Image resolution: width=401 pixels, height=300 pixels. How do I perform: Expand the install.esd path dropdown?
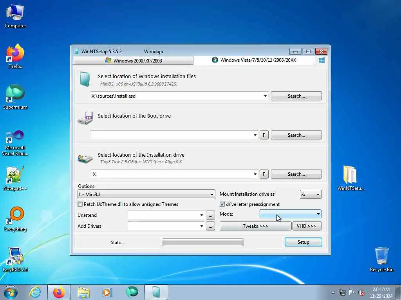tap(265, 96)
